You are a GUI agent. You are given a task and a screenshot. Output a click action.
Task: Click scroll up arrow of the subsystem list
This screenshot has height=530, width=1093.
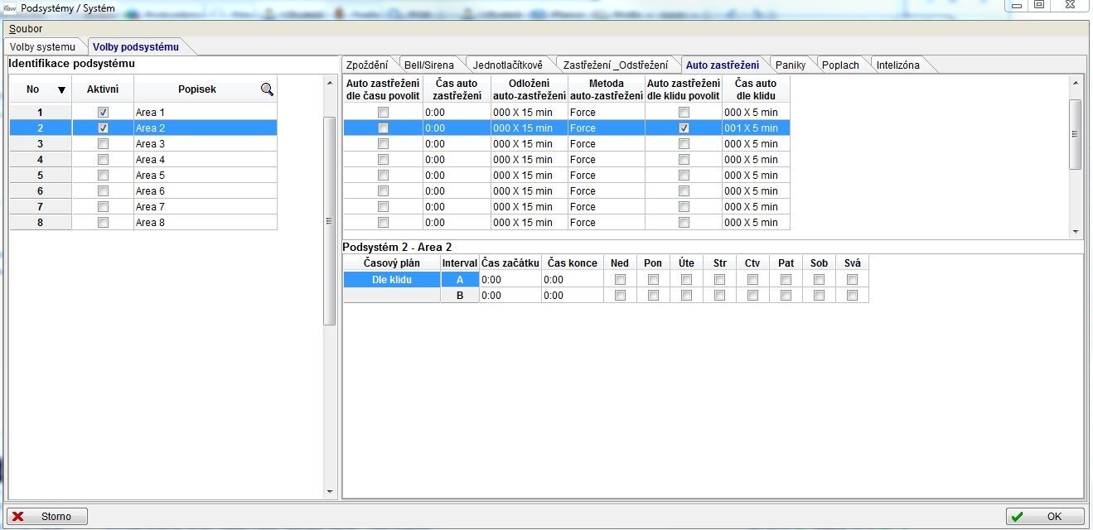click(x=330, y=83)
